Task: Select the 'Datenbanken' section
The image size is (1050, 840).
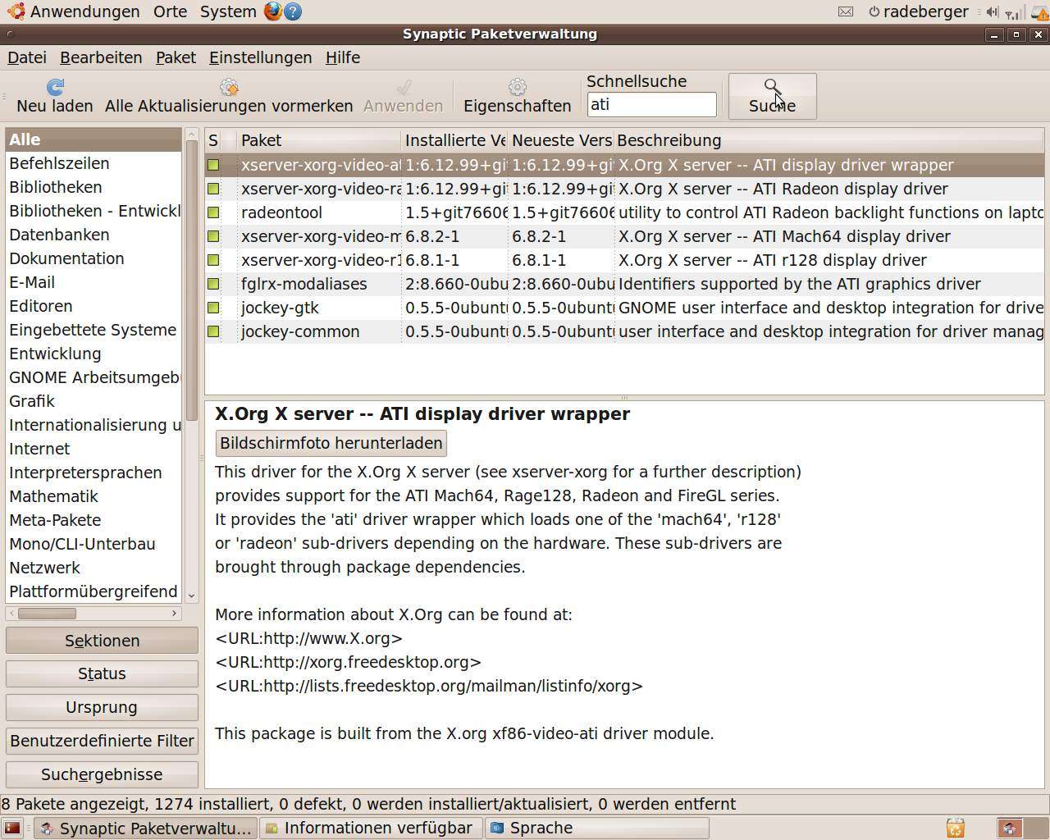Action: 94,235
